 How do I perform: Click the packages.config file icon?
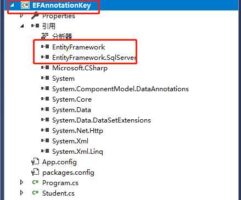click(x=35, y=172)
